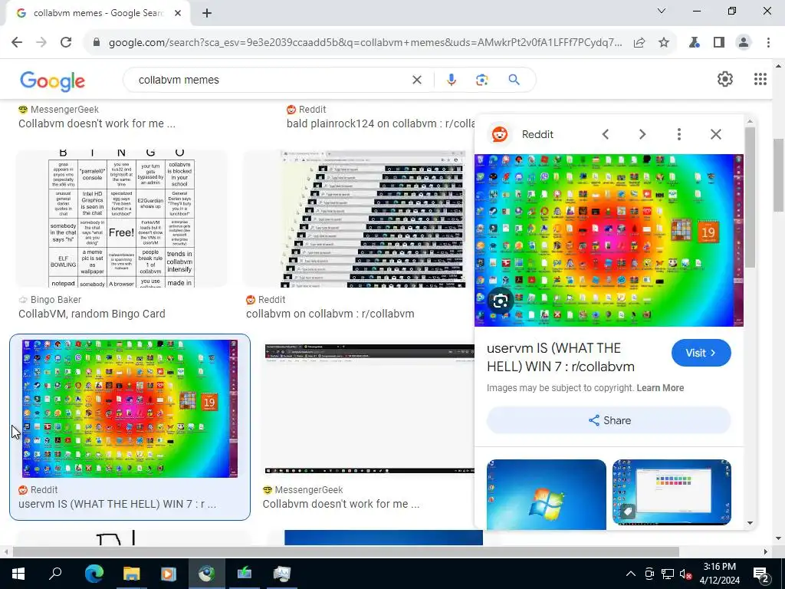Open related desktop color picker thumbnail
785x589 pixels.
click(672, 492)
